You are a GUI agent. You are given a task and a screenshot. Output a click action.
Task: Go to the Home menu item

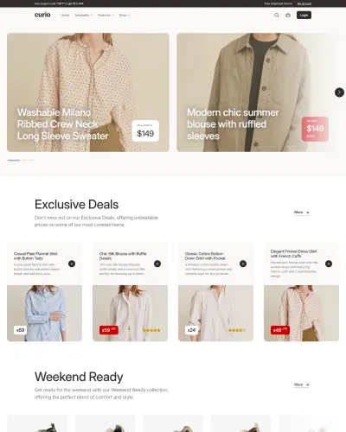(65, 15)
